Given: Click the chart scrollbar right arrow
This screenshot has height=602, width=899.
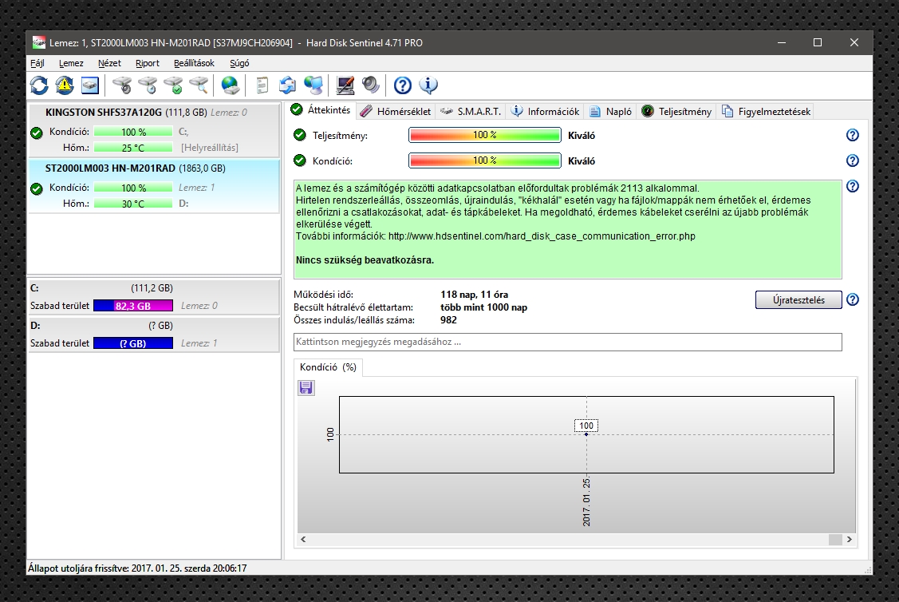Looking at the screenshot, I should (x=849, y=540).
